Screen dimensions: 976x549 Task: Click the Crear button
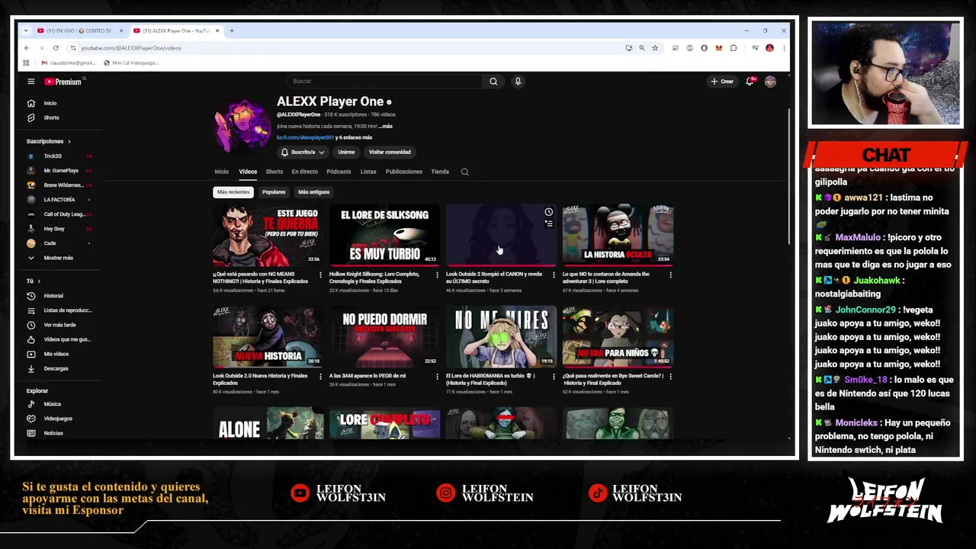722,82
